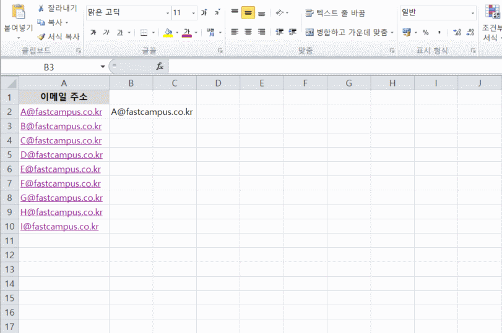Toggle underline formatting (가)
This screenshot has width=502, height=333.
pos(119,32)
